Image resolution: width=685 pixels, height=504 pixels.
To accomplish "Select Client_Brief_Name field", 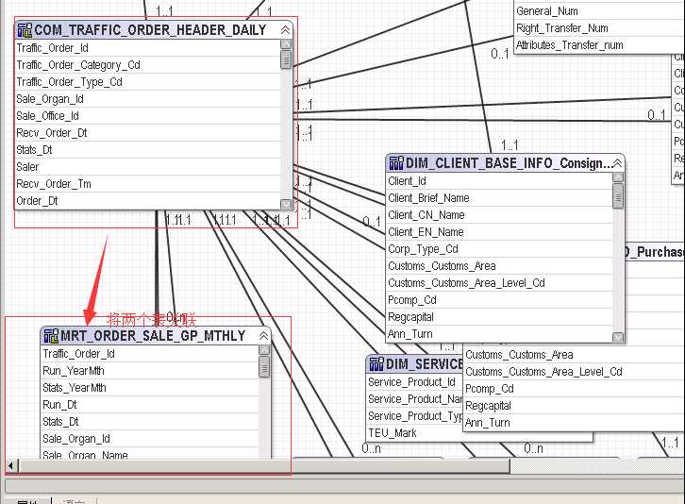I will (x=500, y=198).
